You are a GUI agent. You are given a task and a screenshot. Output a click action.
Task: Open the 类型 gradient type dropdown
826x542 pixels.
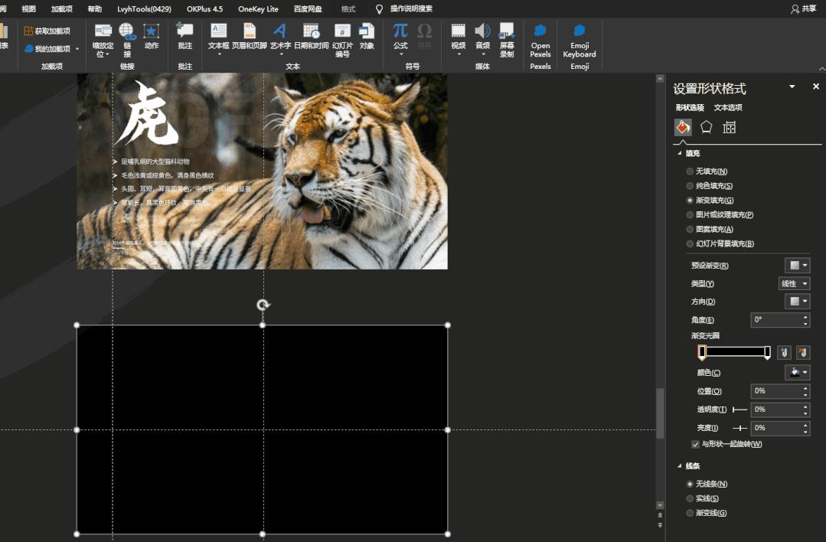[x=794, y=284]
